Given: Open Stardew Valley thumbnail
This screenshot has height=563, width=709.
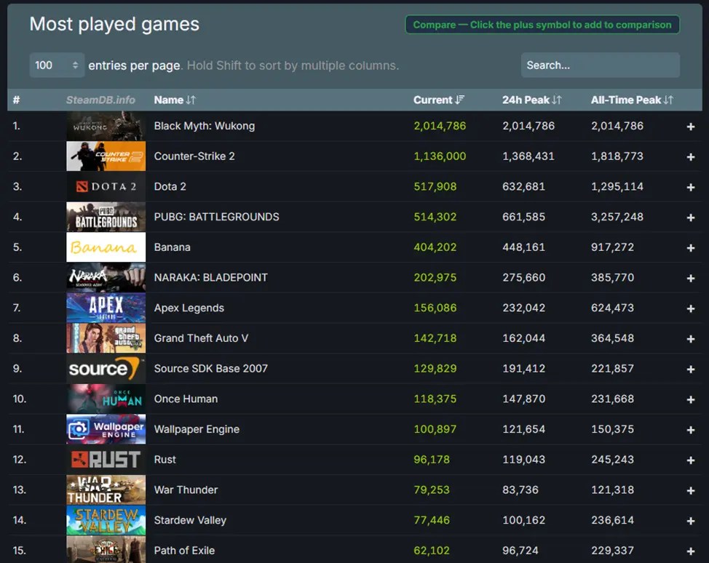Looking at the screenshot, I should pyautogui.click(x=106, y=519).
